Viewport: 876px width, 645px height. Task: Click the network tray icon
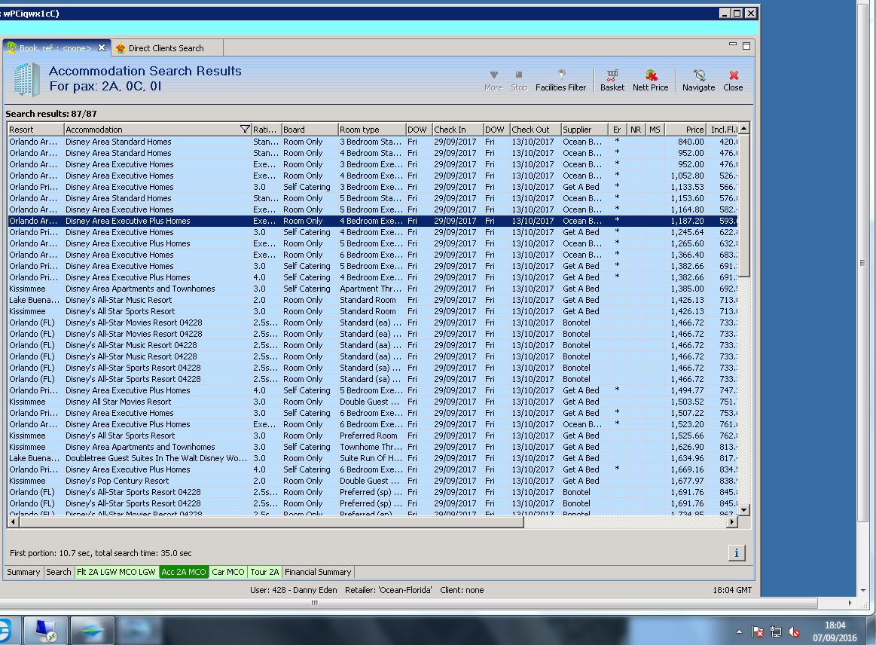click(x=775, y=631)
